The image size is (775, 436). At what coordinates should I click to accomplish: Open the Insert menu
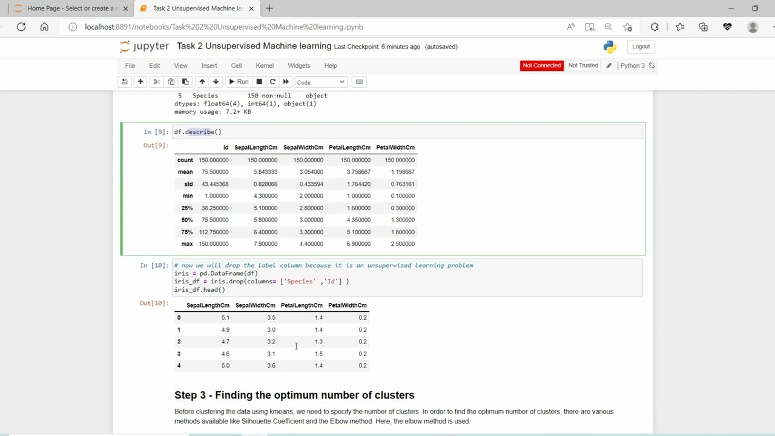tap(209, 65)
